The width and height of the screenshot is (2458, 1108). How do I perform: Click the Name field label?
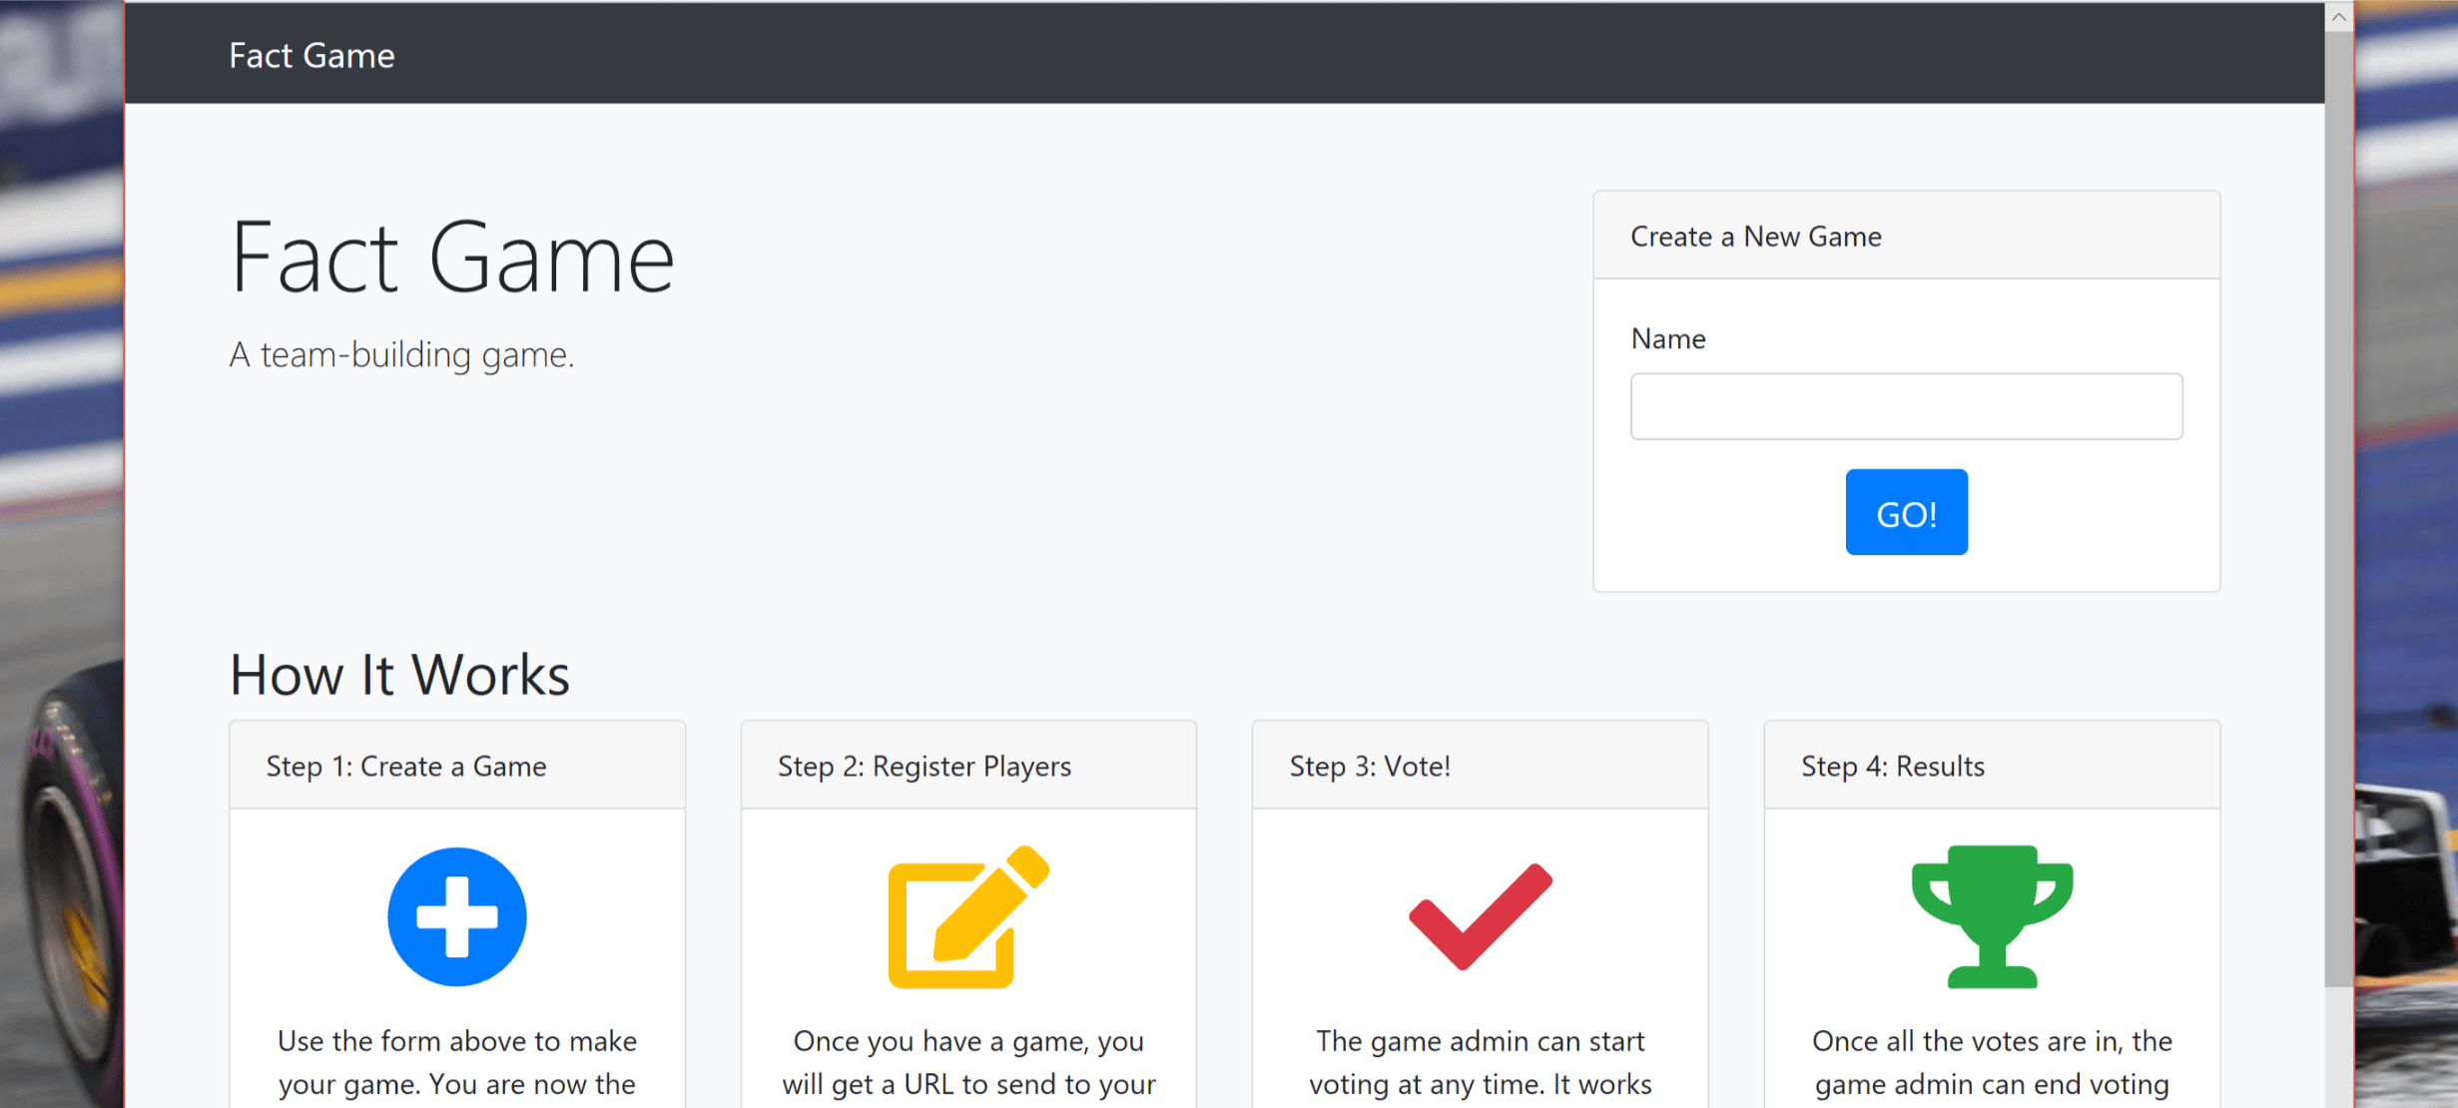tap(1667, 338)
